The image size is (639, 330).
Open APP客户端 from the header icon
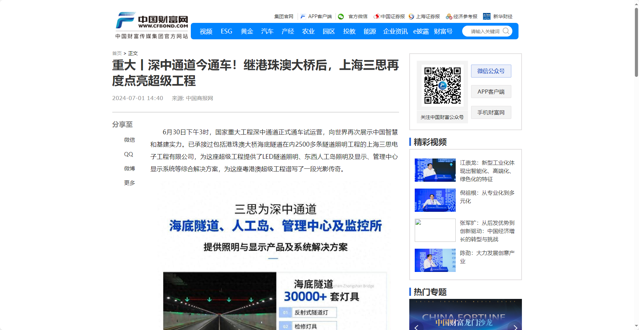click(303, 16)
